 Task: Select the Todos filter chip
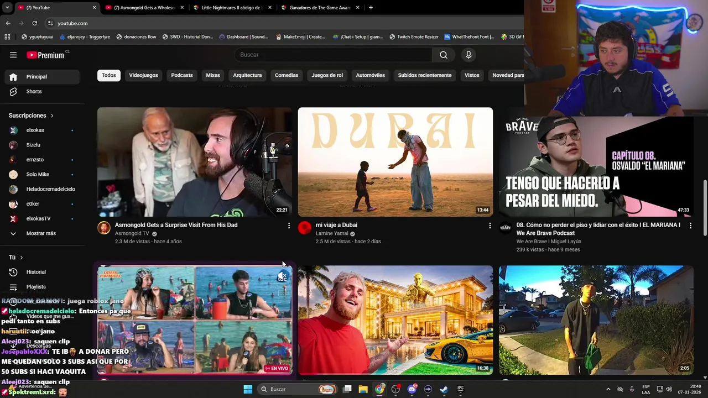coord(109,75)
